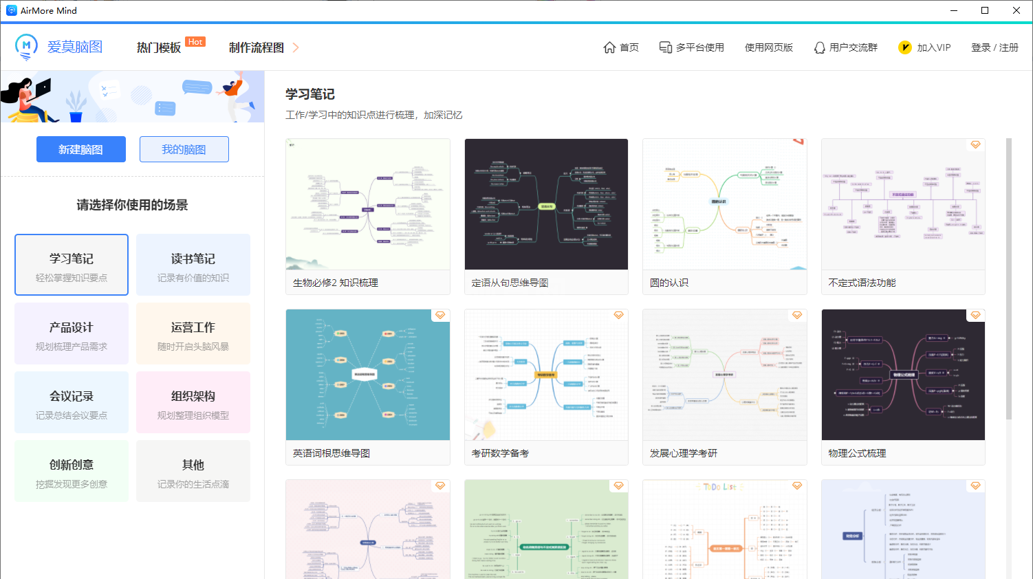Expand the arrow next to 制作流程图
This screenshot has height=579, width=1033.
[x=296, y=47]
